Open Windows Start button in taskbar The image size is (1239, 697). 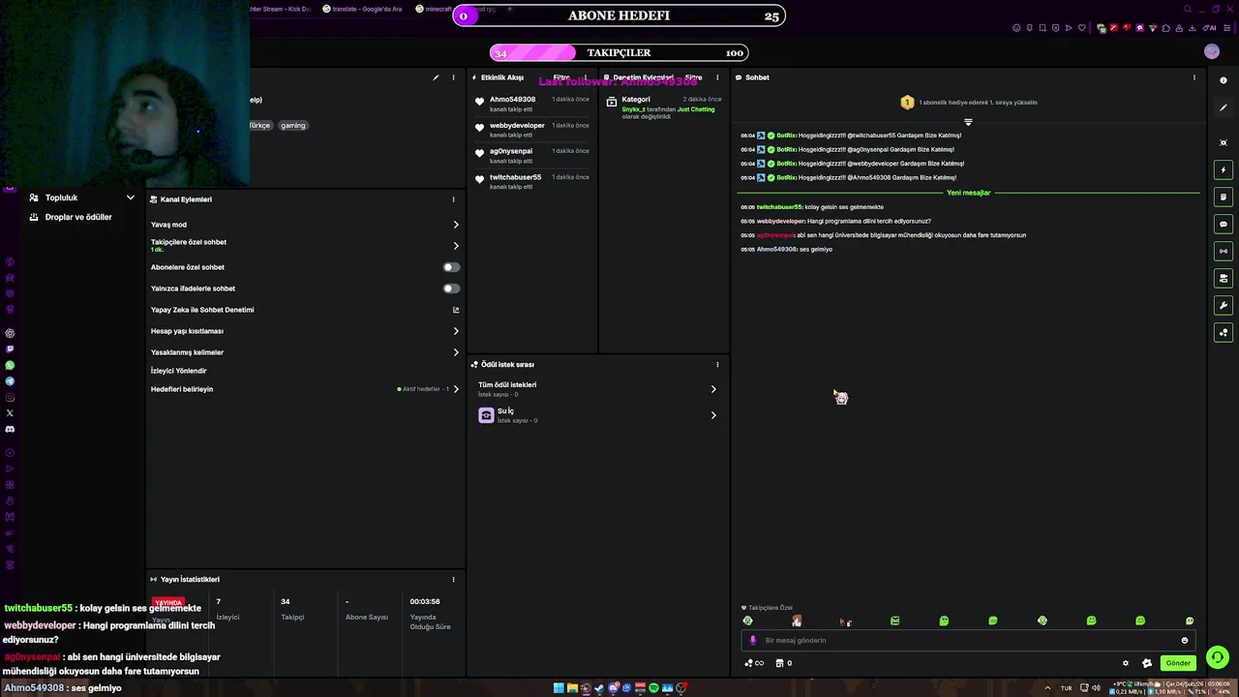click(559, 688)
